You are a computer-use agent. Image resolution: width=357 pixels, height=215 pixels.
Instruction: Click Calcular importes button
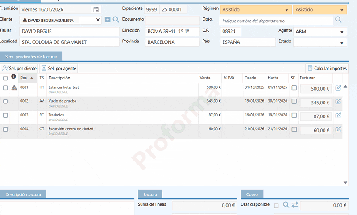(x=327, y=68)
